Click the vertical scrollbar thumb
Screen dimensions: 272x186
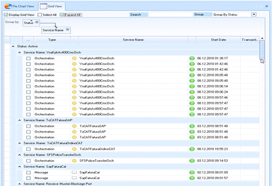click(x=262, y=50)
